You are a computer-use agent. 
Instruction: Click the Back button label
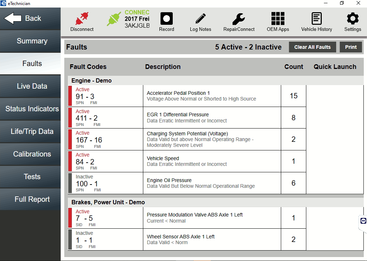(x=33, y=18)
